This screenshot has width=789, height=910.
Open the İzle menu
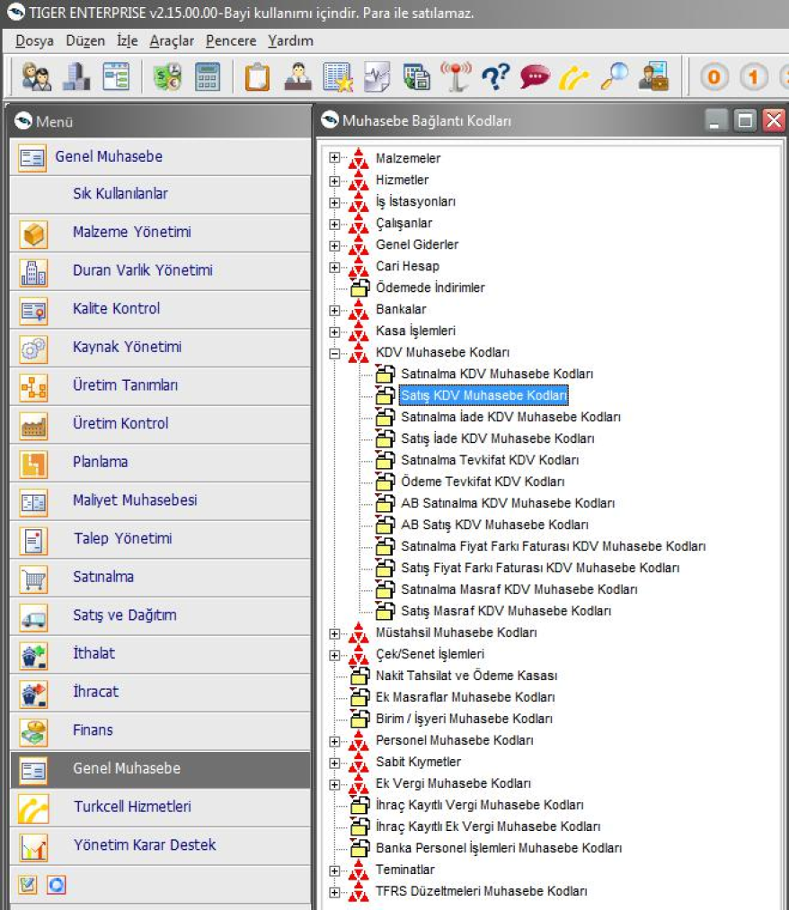tap(127, 40)
